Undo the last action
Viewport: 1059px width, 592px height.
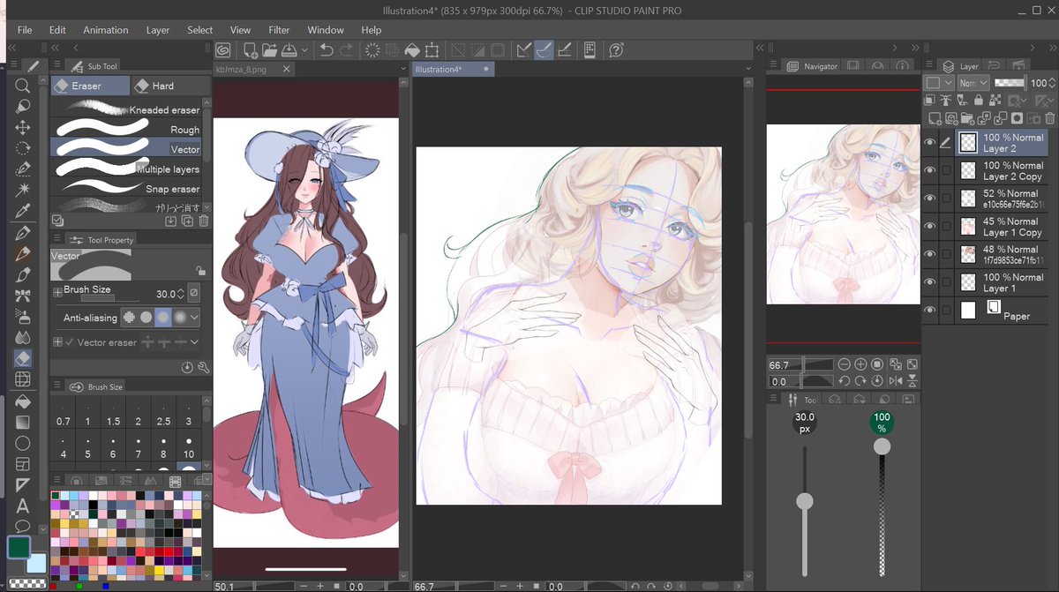coord(327,50)
